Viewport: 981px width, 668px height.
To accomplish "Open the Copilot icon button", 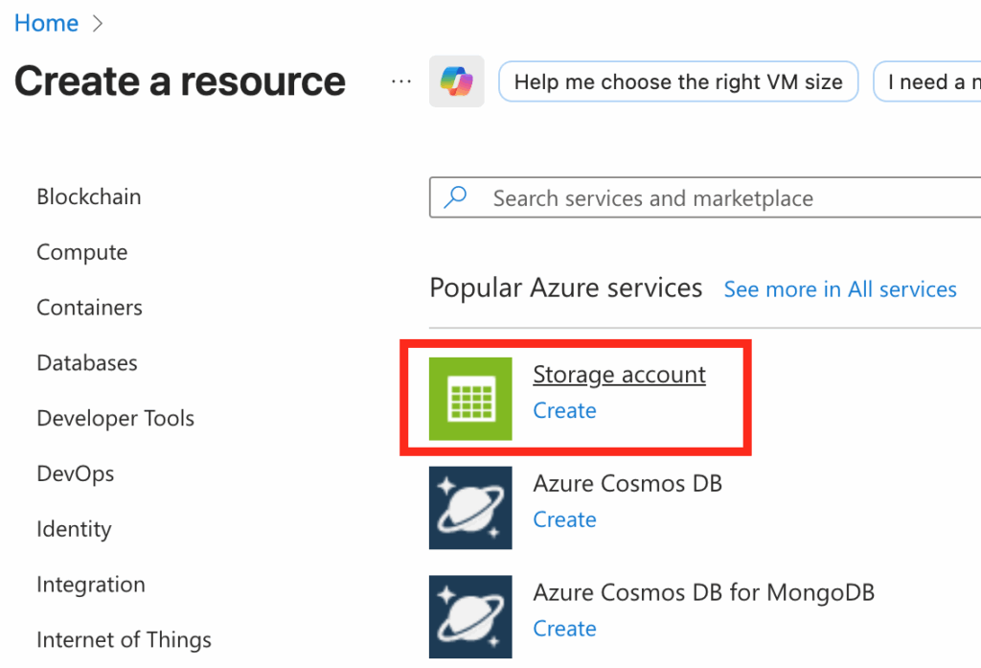I will [456, 81].
